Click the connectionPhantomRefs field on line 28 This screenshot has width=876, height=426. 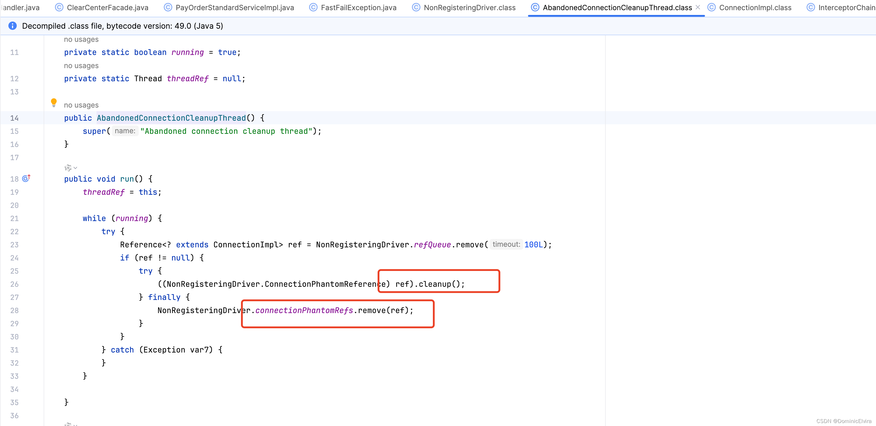[x=304, y=310]
